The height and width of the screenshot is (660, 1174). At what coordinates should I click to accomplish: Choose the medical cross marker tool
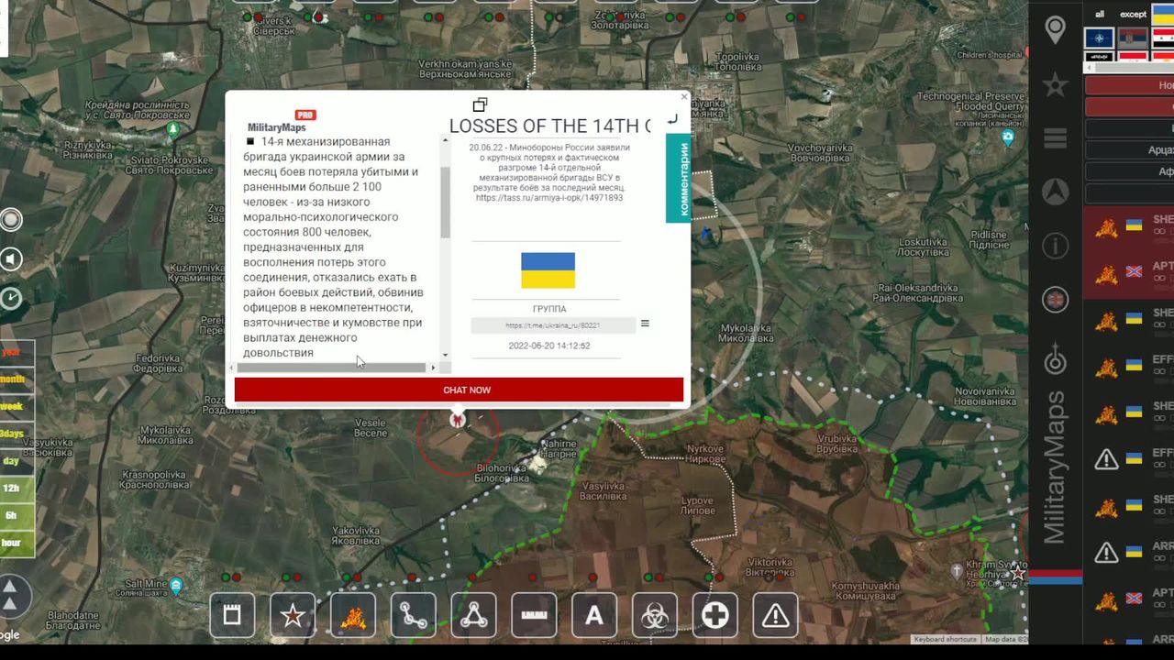click(714, 615)
